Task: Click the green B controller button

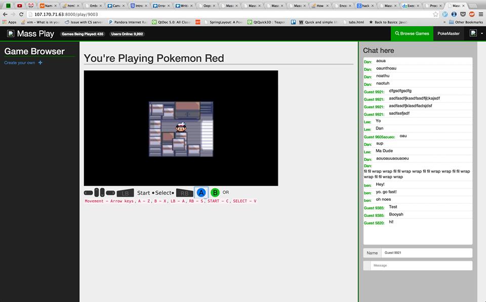Action: (215, 193)
